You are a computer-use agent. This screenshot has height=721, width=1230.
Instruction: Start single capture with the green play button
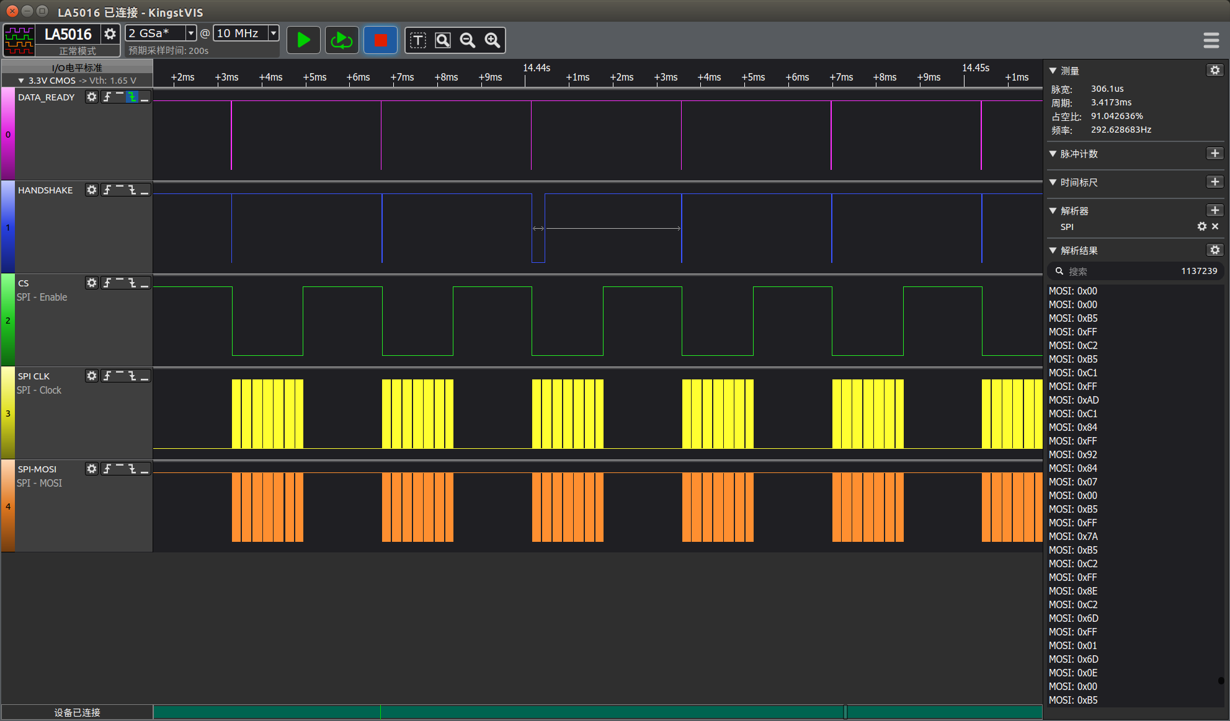coord(303,40)
